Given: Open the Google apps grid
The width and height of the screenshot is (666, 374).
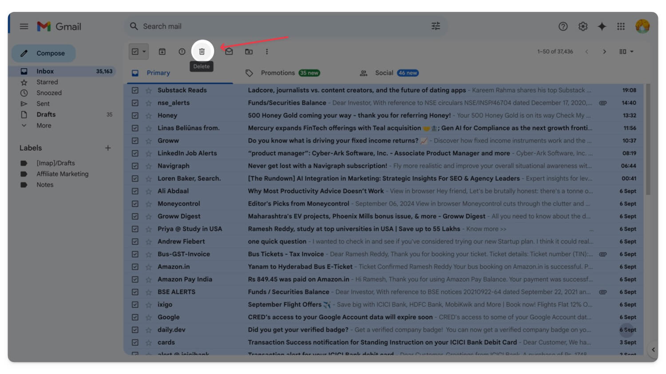Looking at the screenshot, I should 621,26.
